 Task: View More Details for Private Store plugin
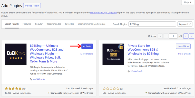pos(184,54)
